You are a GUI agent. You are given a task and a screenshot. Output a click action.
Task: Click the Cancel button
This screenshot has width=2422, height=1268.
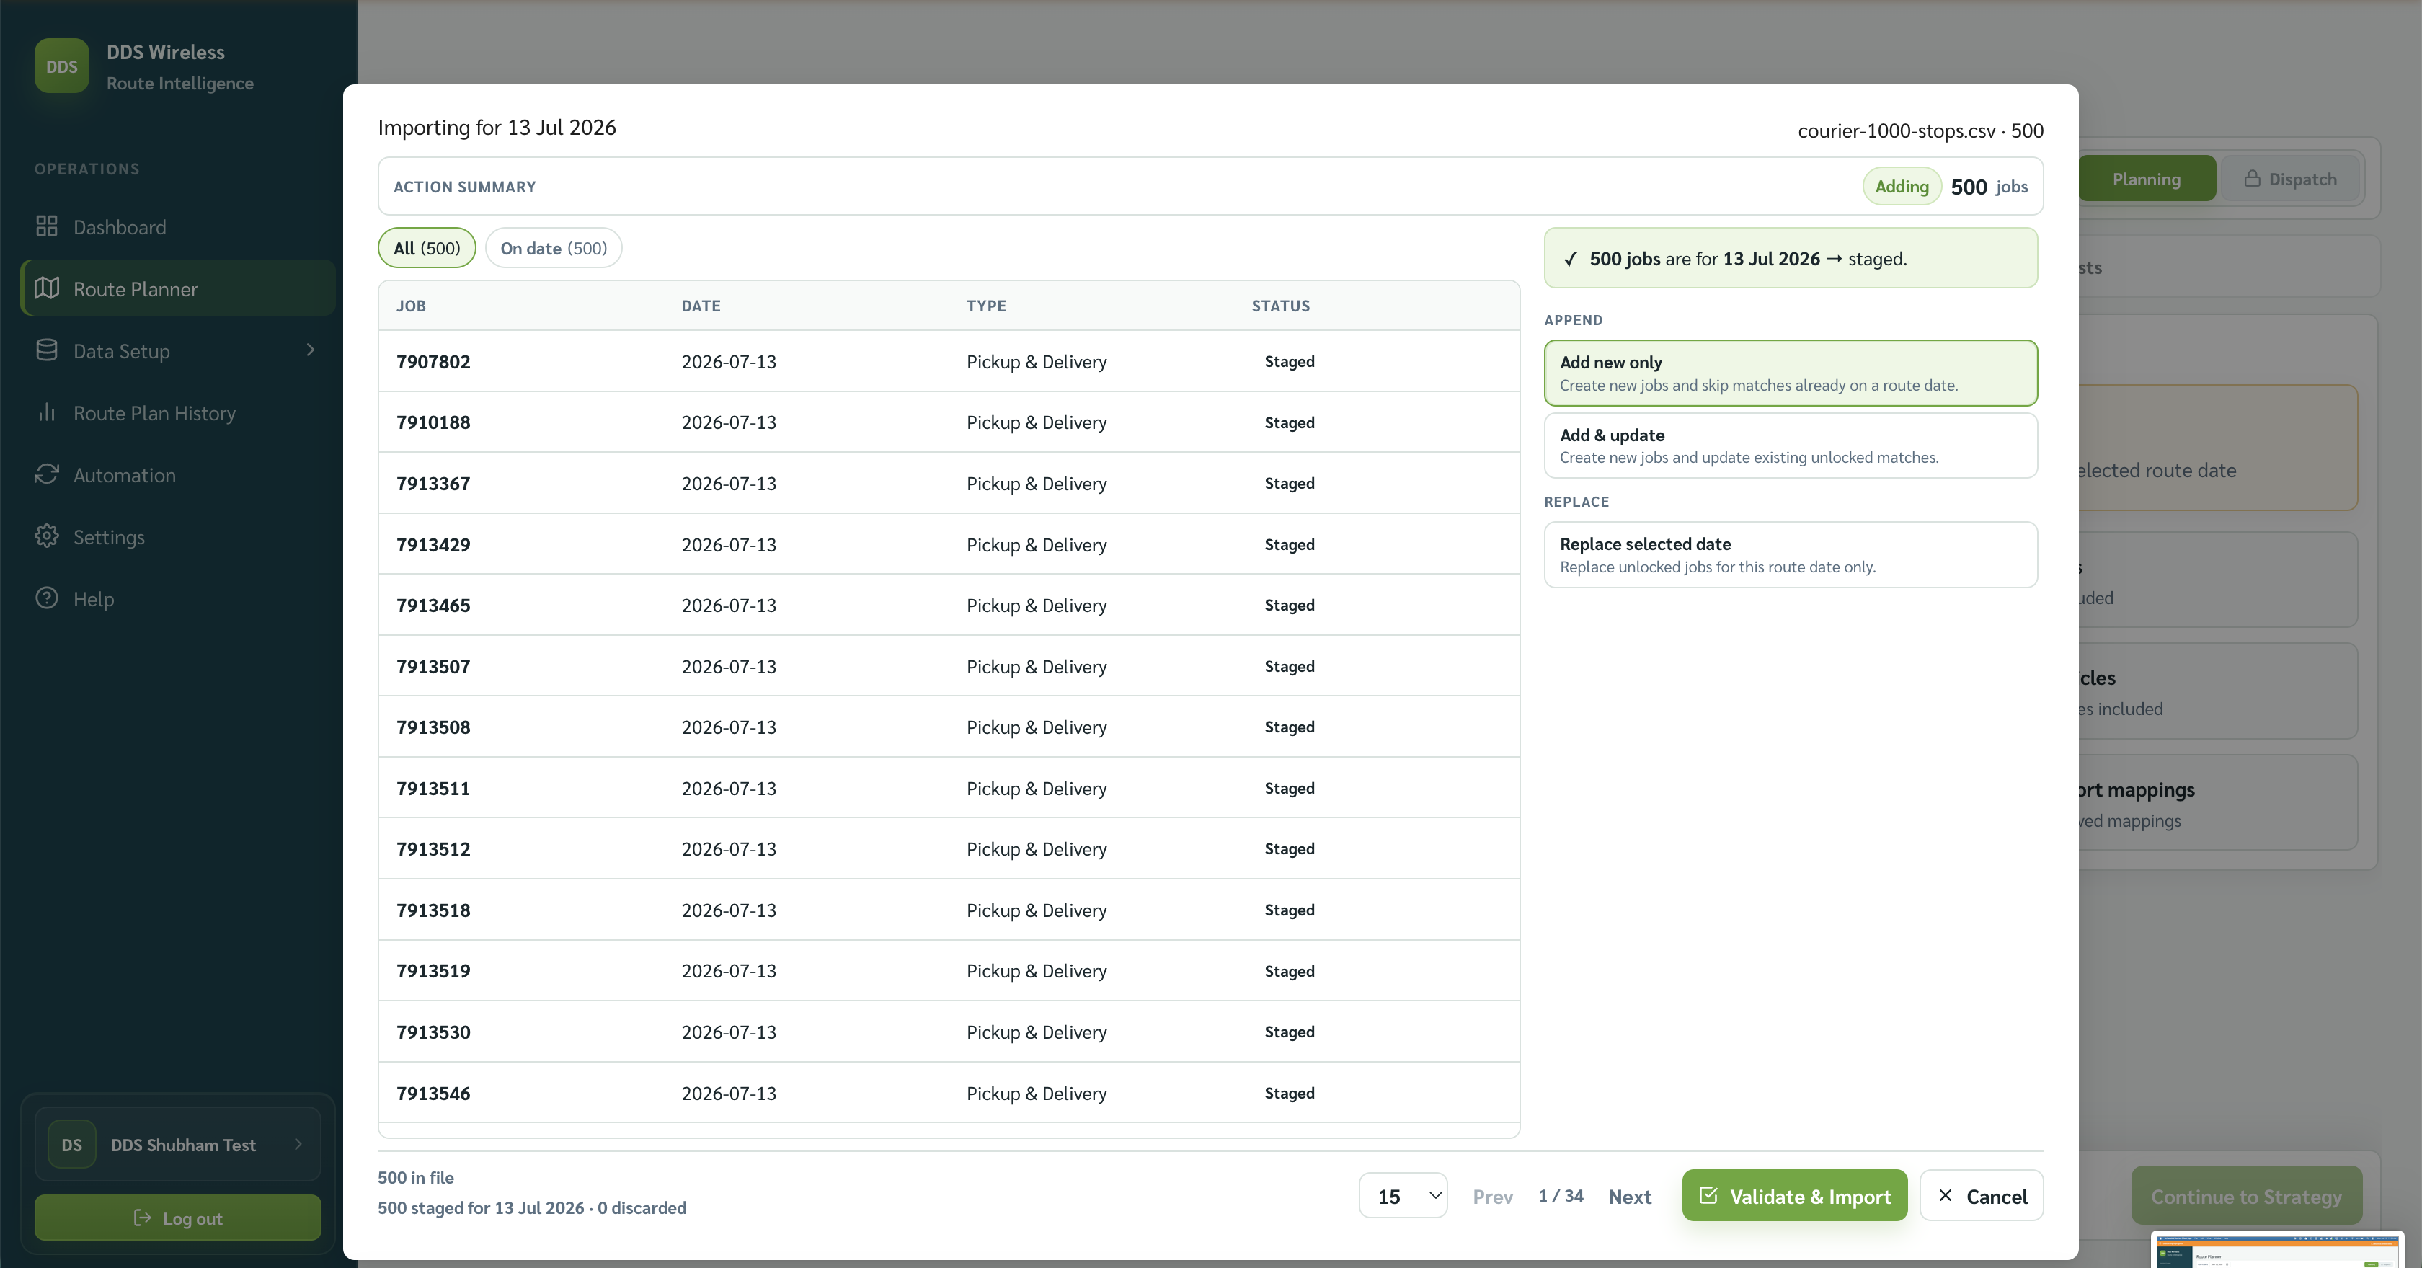pos(1981,1196)
